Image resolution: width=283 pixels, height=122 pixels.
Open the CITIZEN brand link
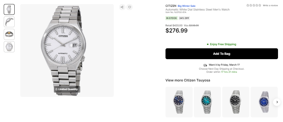(x=171, y=6)
